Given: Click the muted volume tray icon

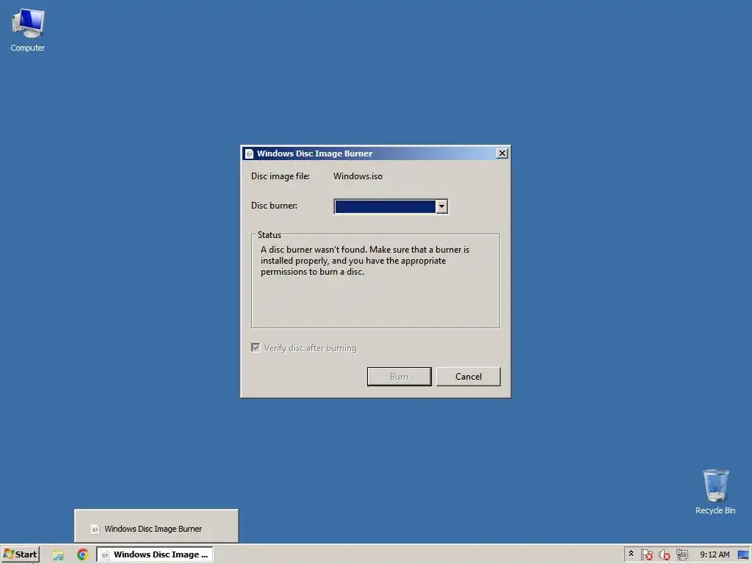Looking at the screenshot, I should point(664,554).
